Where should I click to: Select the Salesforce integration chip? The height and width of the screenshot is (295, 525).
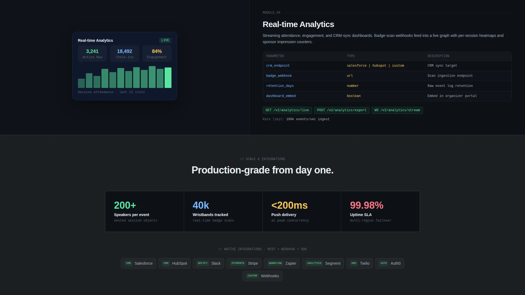(x=138, y=263)
